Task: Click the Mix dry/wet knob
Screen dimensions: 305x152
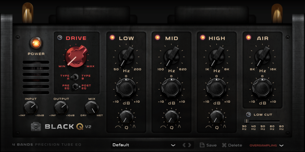Action: (x=92, y=108)
